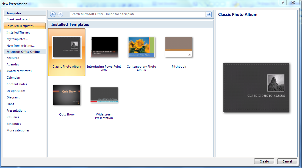Screen dimensions: 302x168
Task: Click the Classic Photo Album caption text
Action: tap(67, 67)
